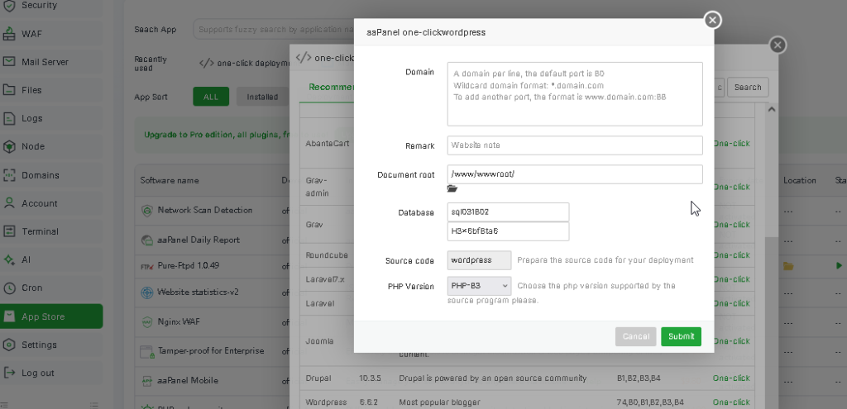Open the Security sidebar item
The height and width of the screenshot is (409, 847).
tap(51, 6)
